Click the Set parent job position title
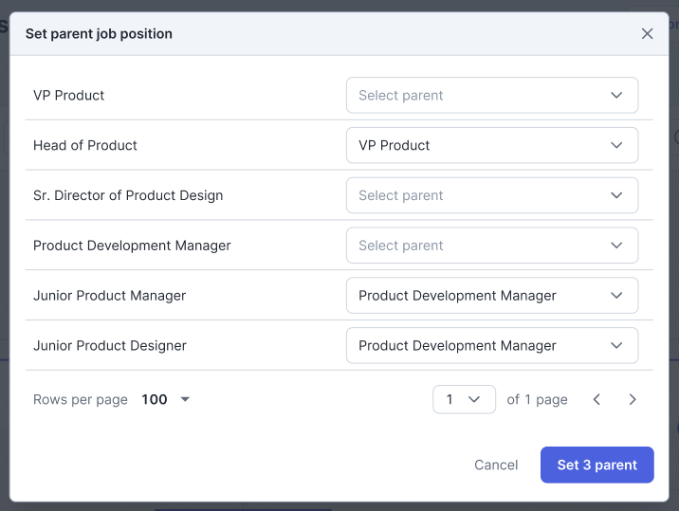The image size is (679, 511). pos(99,34)
